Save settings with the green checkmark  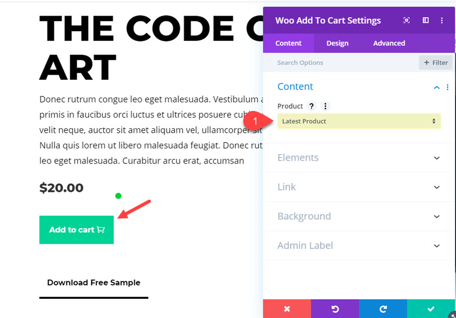pos(431,309)
